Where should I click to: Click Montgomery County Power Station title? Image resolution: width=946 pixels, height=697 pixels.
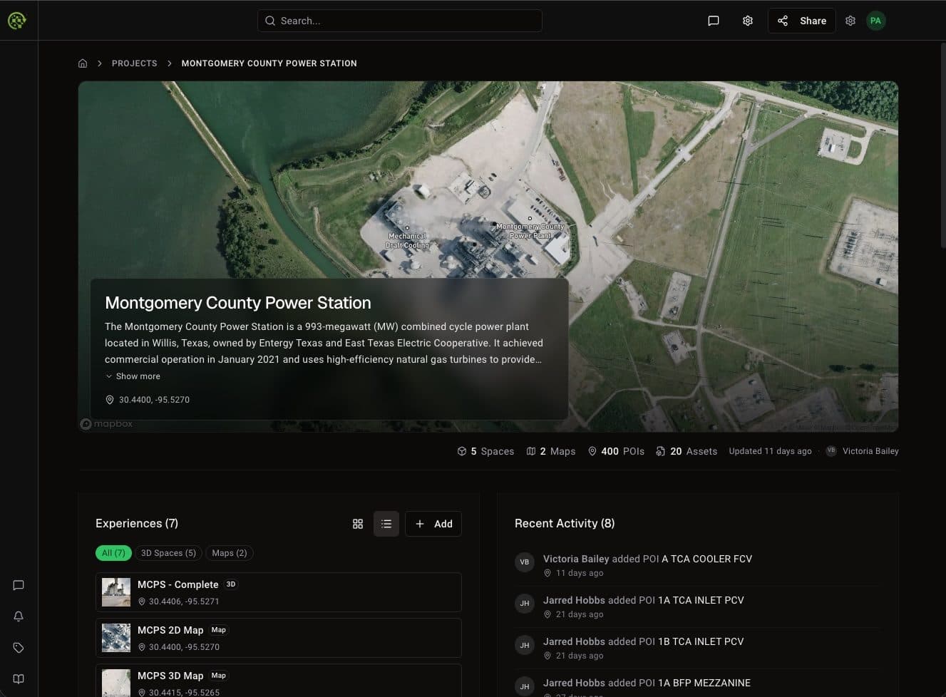tap(238, 303)
